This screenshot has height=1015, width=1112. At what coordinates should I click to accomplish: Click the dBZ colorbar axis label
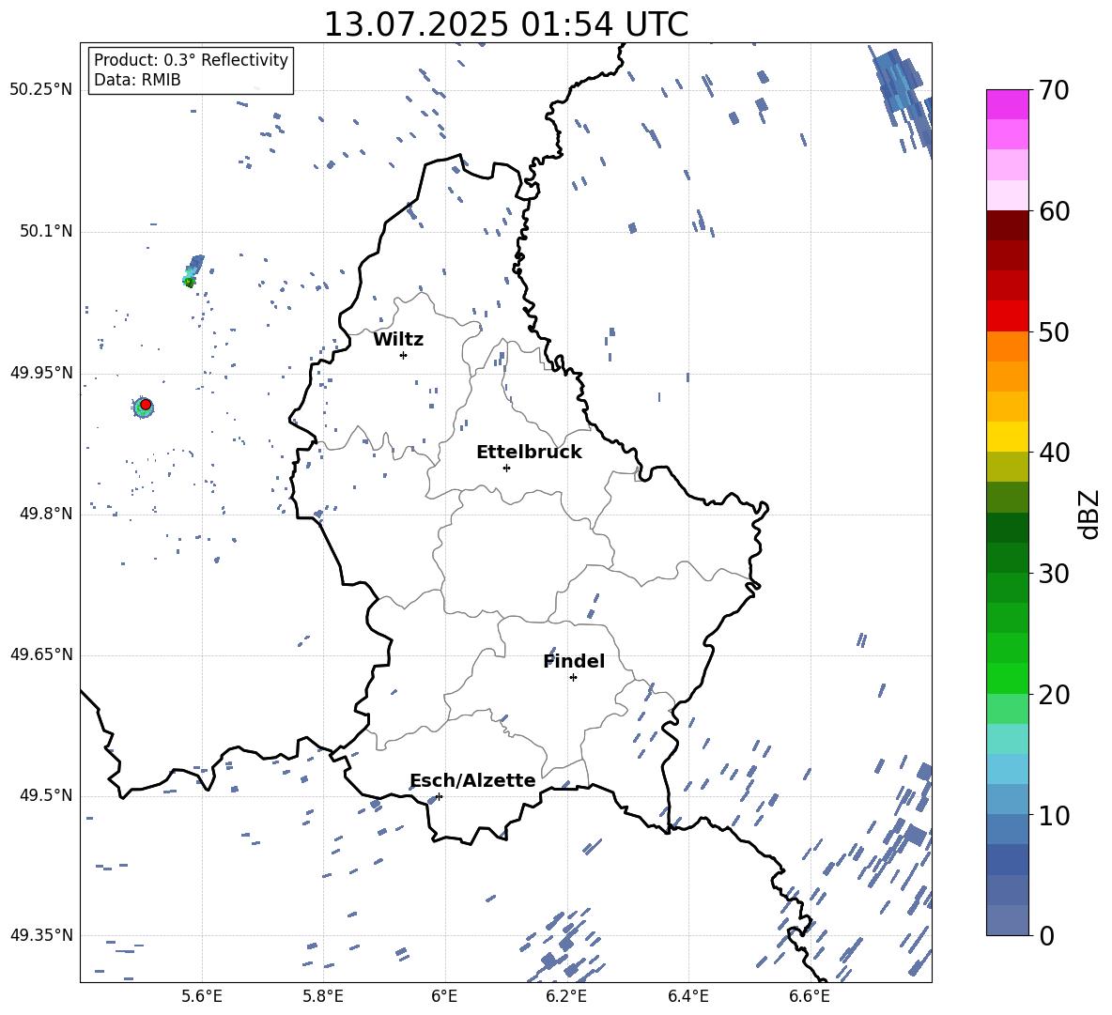click(x=1090, y=514)
